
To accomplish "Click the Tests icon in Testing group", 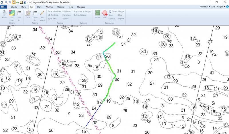I will click(28, 14).
